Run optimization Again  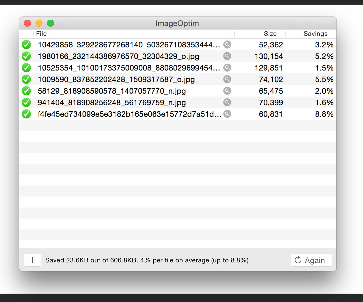coord(311,260)
